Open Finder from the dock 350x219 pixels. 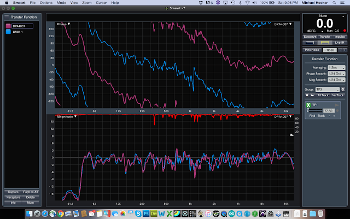point(29,214)
